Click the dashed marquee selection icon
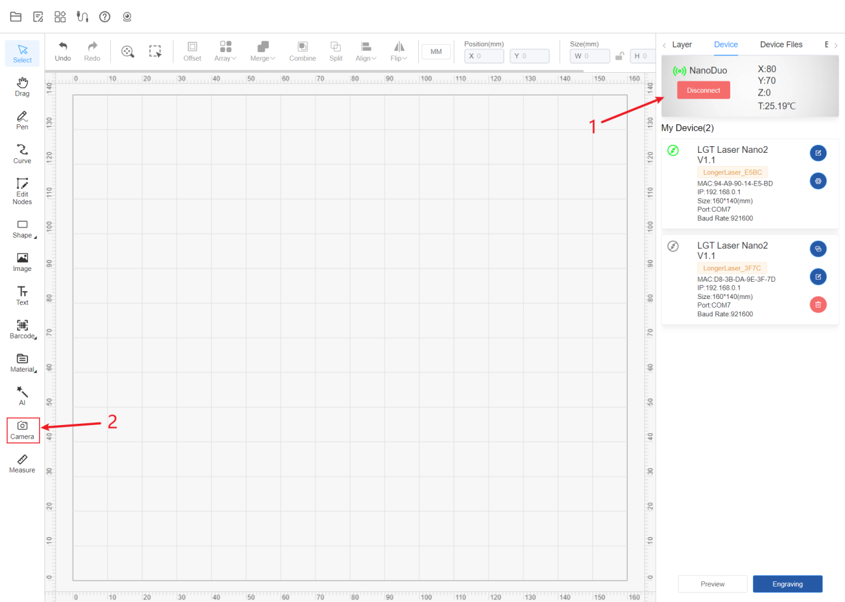 155,51
